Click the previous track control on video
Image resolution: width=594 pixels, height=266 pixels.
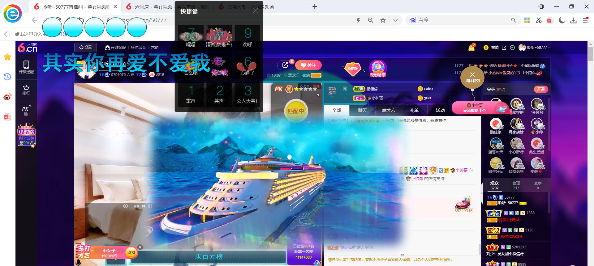tap(143, 206)
